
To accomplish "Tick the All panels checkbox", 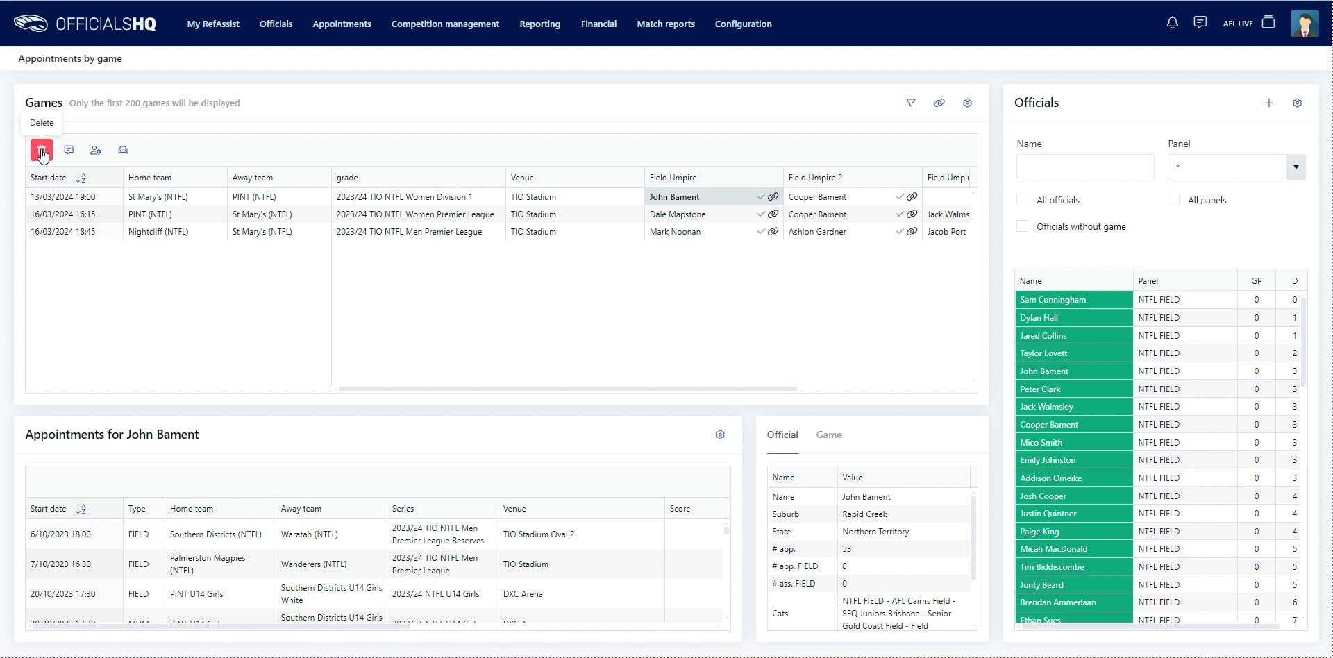I will [1173, 200].
